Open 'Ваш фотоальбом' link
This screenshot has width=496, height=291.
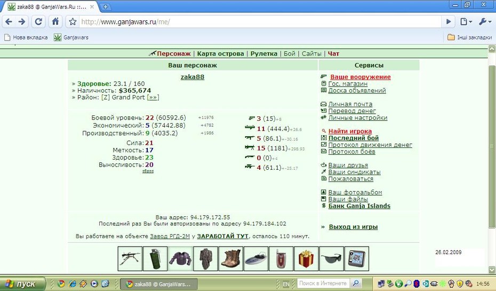coord(355,192)
